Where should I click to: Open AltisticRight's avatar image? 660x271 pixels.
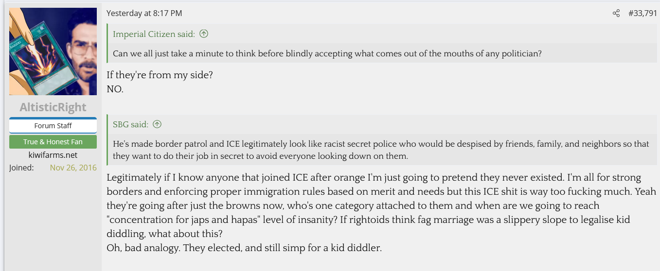53,51
